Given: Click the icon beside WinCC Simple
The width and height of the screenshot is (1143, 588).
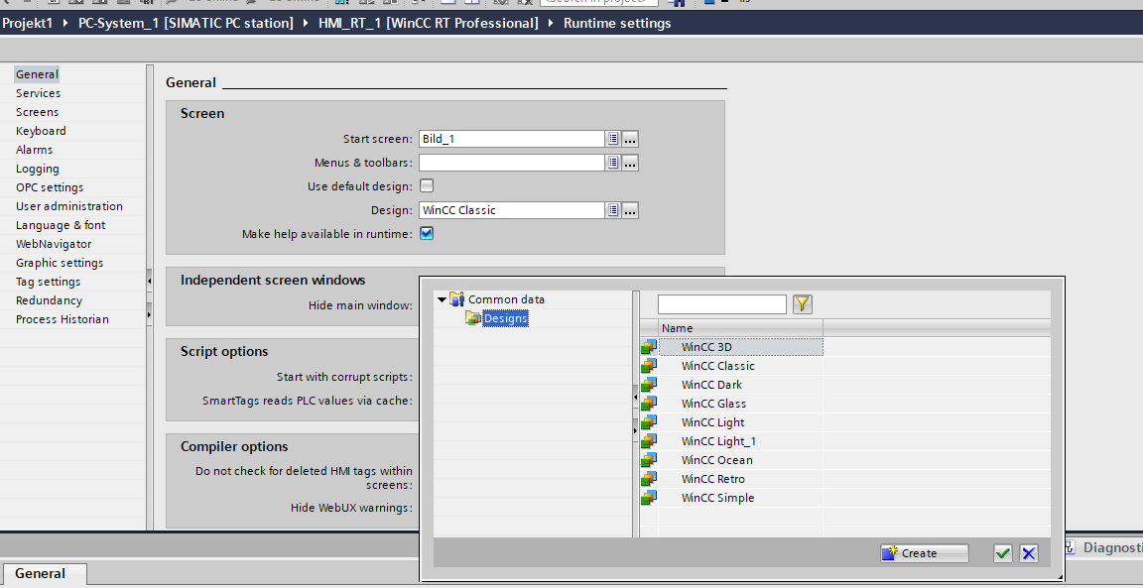Looking at the screenshot, I should click(649, 499).
